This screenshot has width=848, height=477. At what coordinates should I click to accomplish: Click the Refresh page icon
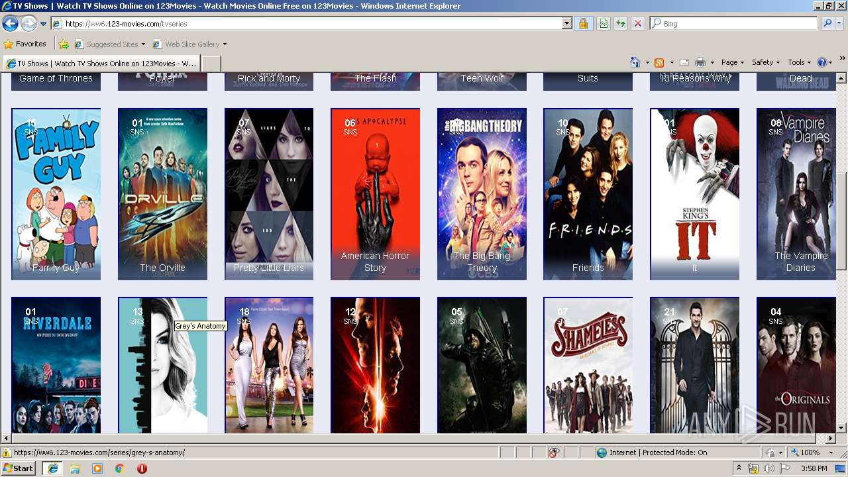tap(621, 23)
